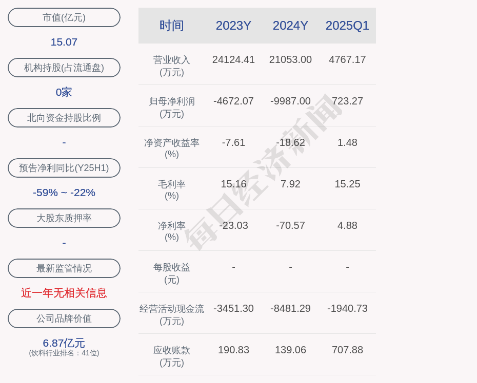Select the 机构持股(占流通盘) pill label

coord(64,68)
